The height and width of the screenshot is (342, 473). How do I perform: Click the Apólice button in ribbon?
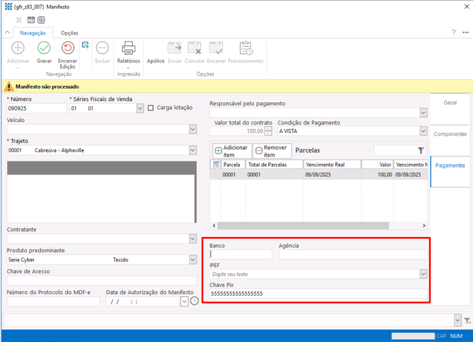[x=156, y=61]
